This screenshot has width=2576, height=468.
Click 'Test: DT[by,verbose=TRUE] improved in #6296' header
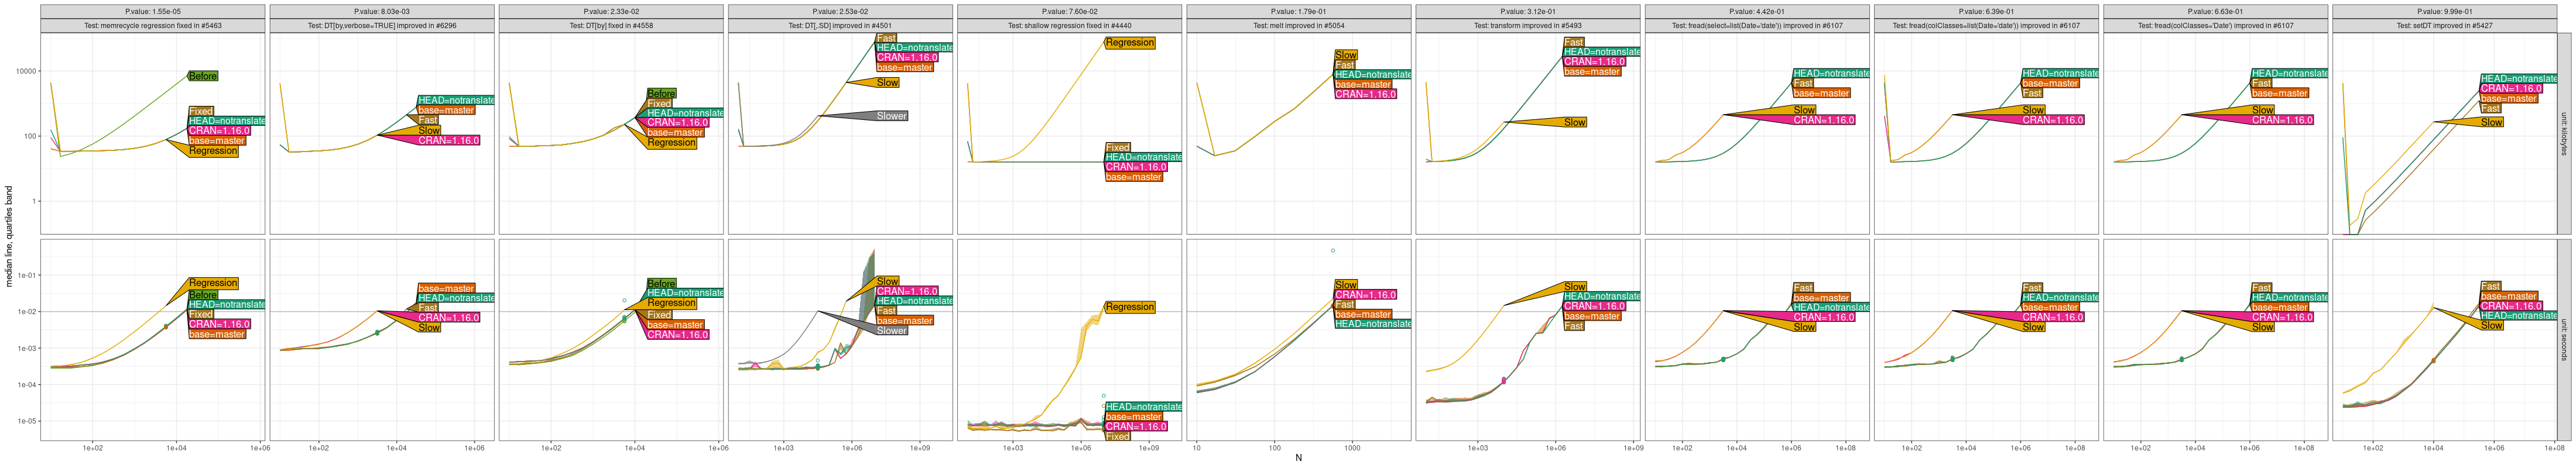(x=382, y=26)
